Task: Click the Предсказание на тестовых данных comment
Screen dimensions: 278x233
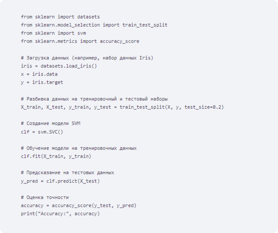Action: pos(67,173)
